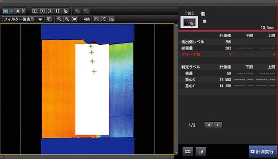The height and width of the screenshot is (159, 278).
Task: Zoom out of the image
Action: point(67,19)
